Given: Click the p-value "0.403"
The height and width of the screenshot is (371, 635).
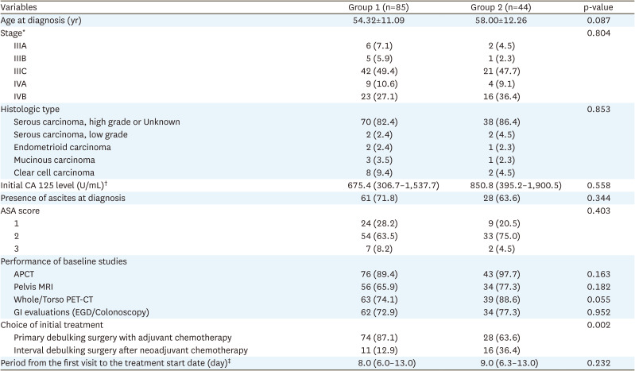Looking at the screenshot, I should click(x=598, y=211).
